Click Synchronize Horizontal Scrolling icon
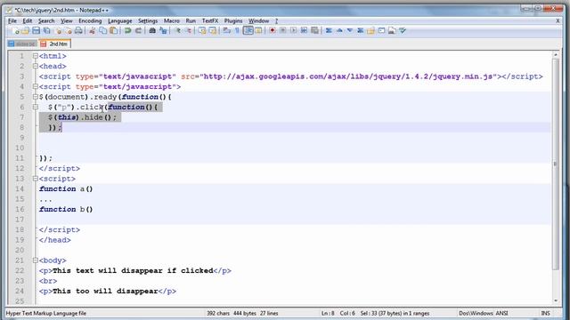This screenshot has width=570, height=320. (212, 31)
